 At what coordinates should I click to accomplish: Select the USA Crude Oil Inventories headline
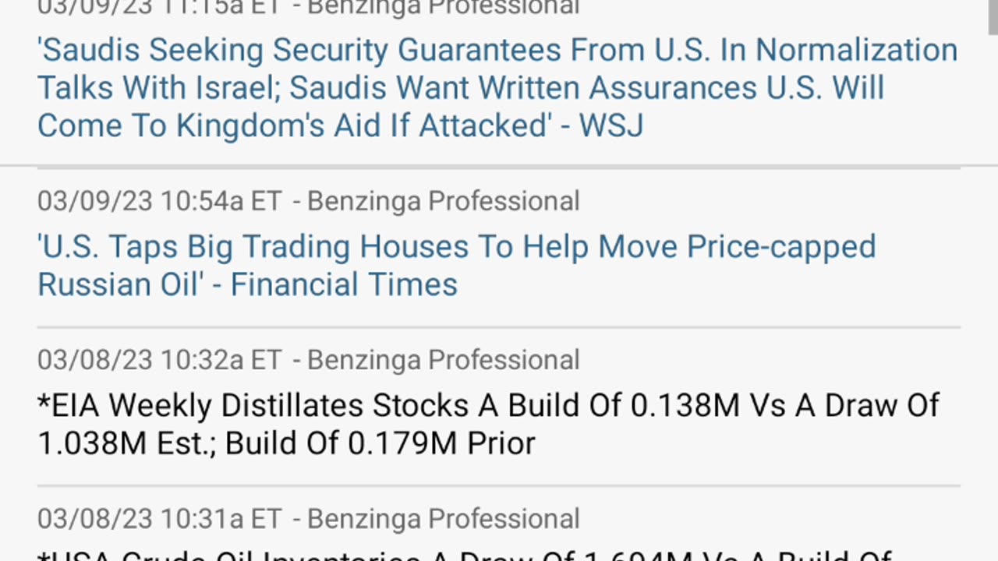(x=465, y=554)
